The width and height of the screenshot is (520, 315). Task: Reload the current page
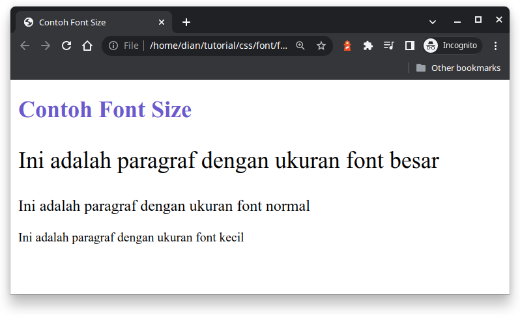pos(66,46)
